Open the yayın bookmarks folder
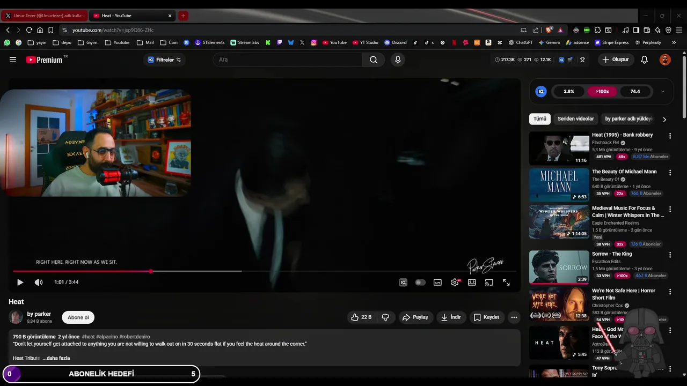The image size is (687, 386). (38, 42)
